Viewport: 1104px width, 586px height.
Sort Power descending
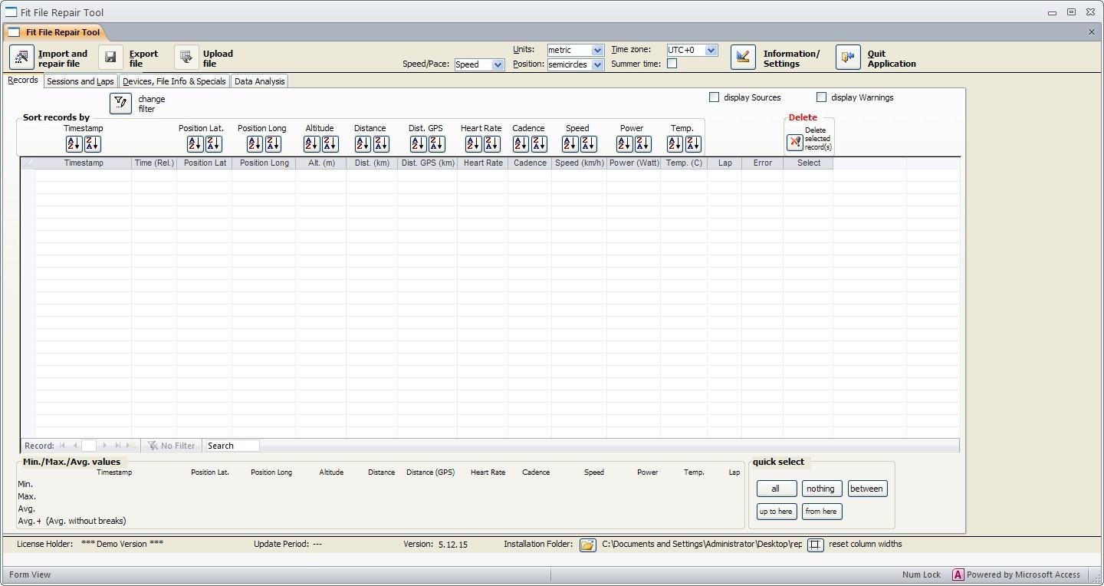[642, 143]
